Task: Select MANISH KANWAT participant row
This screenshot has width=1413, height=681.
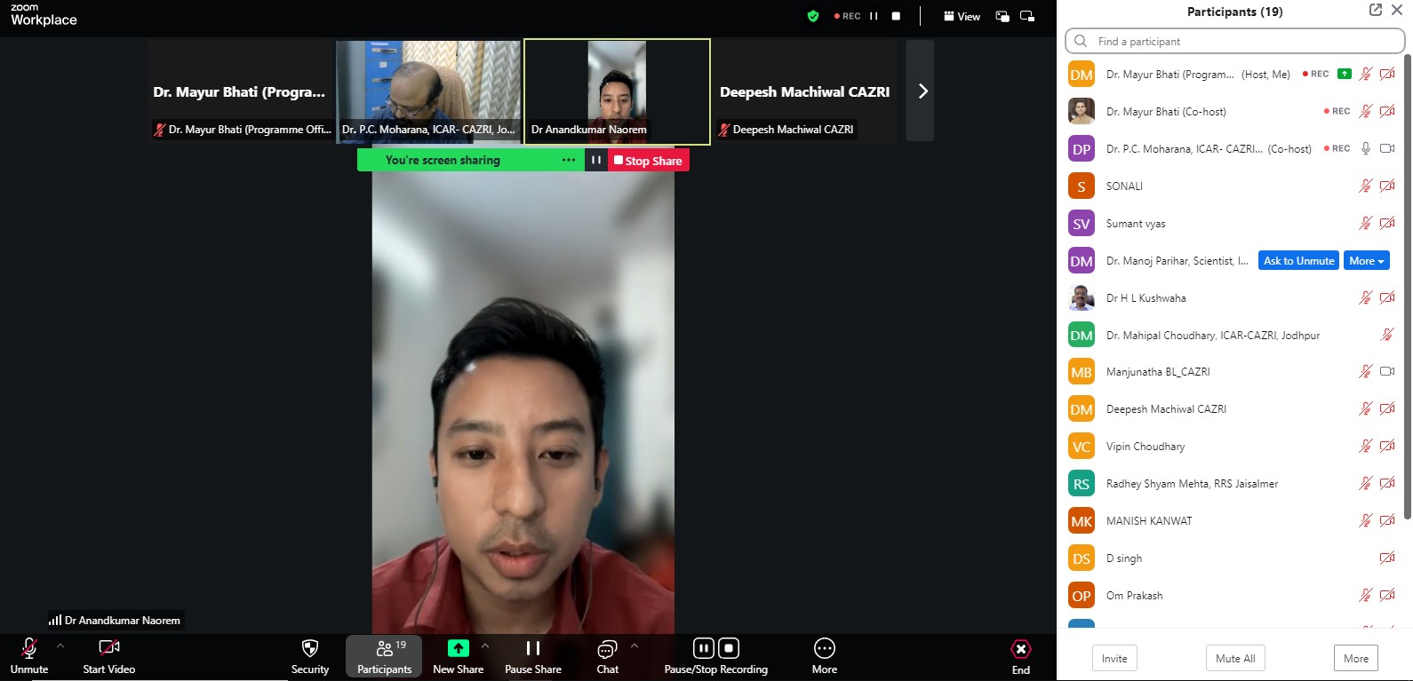Action: tap(1233, 520)
